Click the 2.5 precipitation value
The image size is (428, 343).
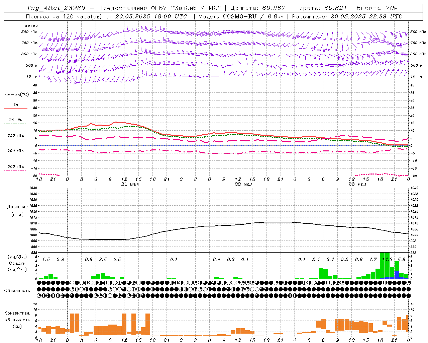pos(103,260)
